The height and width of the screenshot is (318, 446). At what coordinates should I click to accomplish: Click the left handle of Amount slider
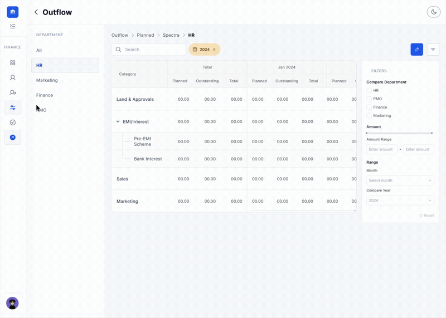[367, 133]
